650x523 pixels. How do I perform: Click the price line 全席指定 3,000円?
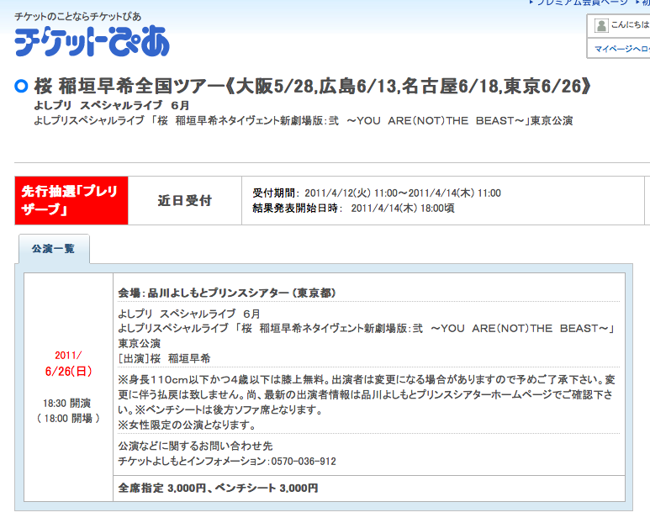click(218, 489)
